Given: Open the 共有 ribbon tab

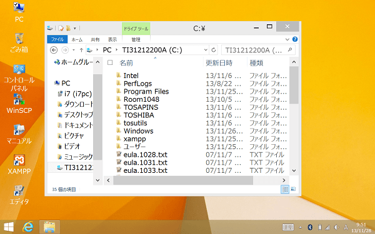Looking at the screenshot, I should click(95, 40).
